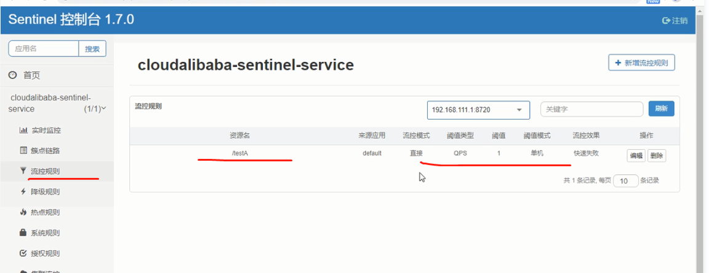This screenshot has height=273, width=727.
Task: Click the QPS 阈值类型 cell
Action: pos(460,153)
